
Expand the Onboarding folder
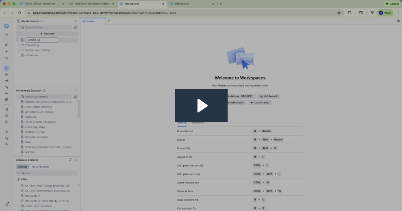[19, 45]
